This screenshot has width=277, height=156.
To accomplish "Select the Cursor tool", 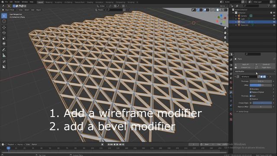I will click(4, 21).
